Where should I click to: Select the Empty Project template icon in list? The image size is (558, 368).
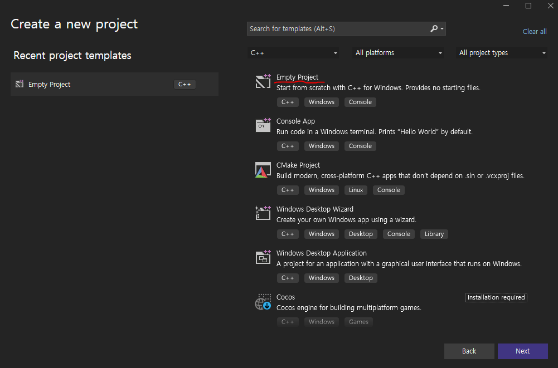[263, 81]
